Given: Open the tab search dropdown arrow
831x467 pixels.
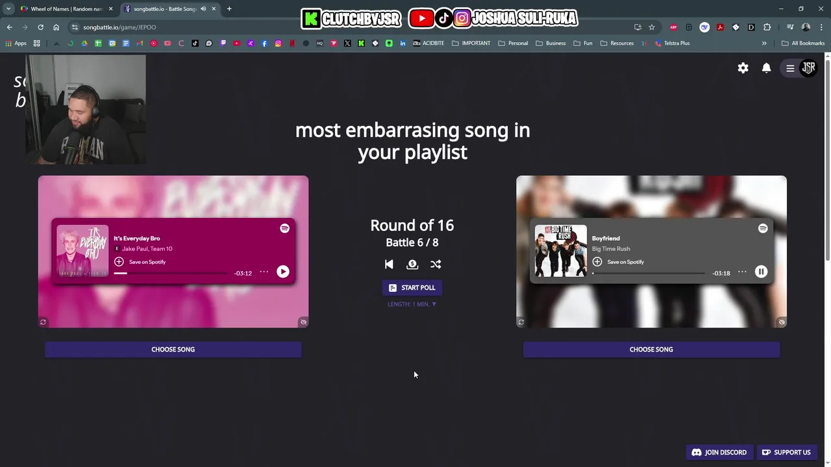Looking at the screenshot, I should pyautogui.click(x=8, y=9).
